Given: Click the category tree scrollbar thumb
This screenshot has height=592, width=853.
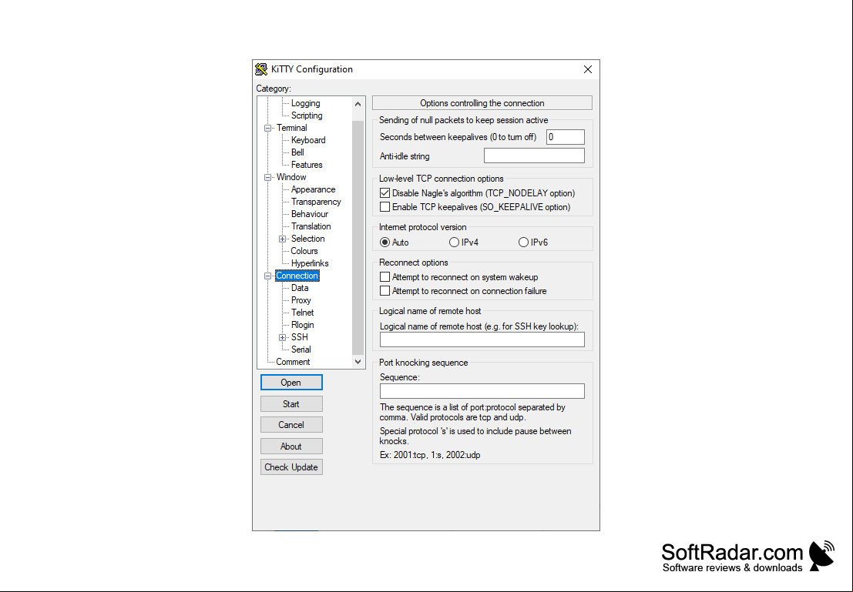Looking at the screenshot, I should tap(358, 238).
